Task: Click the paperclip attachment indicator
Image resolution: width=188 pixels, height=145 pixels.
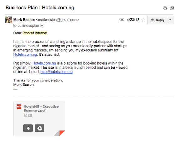Action: tap(122, 20)
